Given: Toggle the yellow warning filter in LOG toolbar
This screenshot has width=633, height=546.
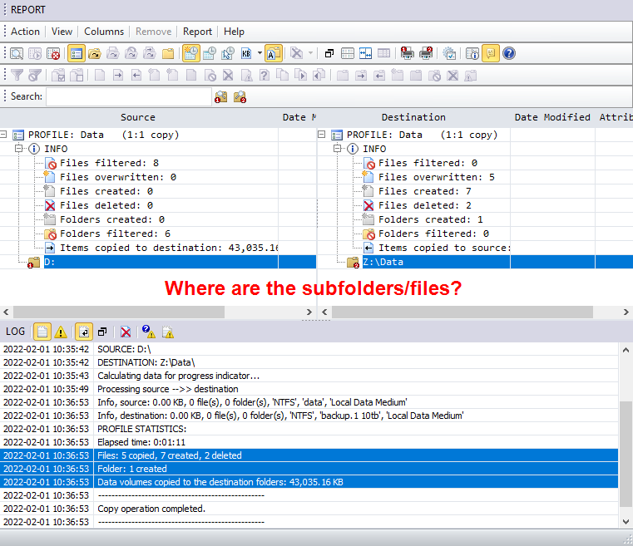Looking at the screenshot, I should coord(61,332).
